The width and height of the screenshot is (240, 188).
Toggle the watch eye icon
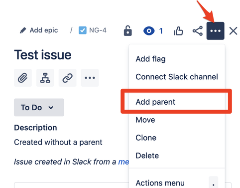click(x=149, y=31)
